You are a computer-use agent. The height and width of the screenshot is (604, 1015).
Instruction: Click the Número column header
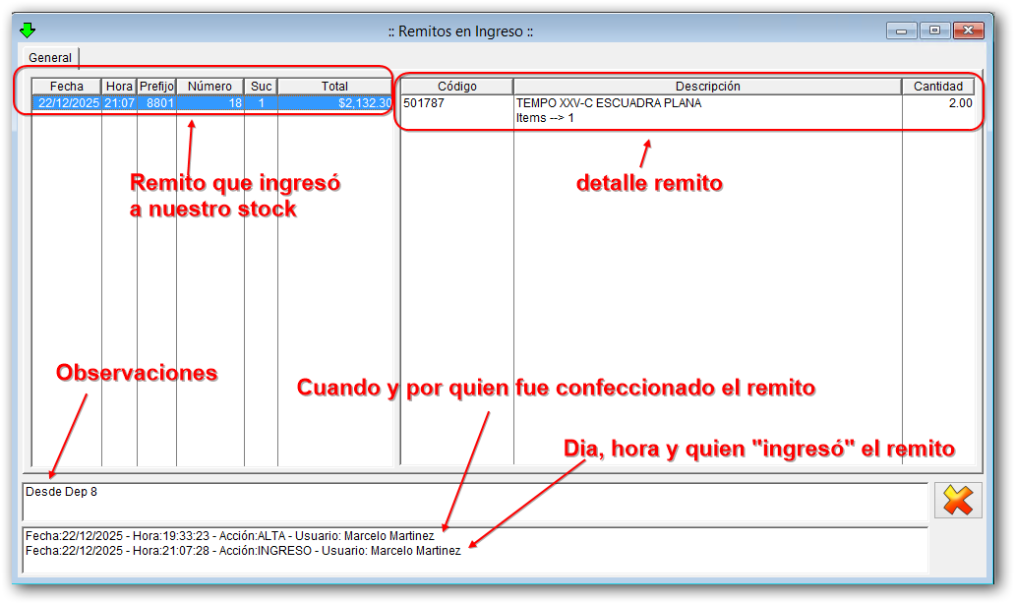pyautogui.click(x=209, y=87)
